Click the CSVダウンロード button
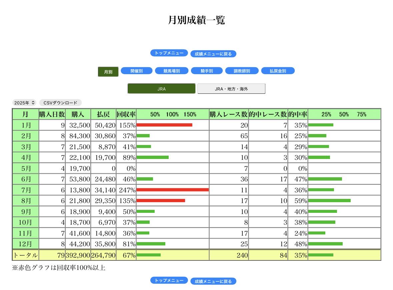The width and height of the screenshot is (393, 290). (x=60, y=103)
